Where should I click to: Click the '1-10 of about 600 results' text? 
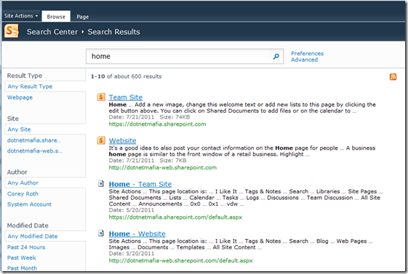127,76
